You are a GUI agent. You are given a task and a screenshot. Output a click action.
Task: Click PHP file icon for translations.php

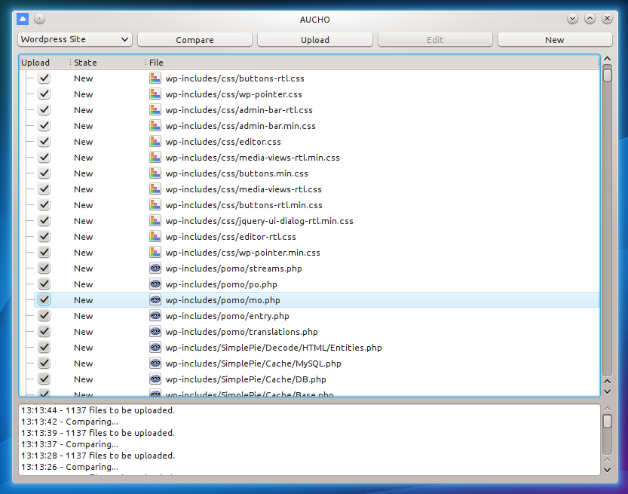(155, 331)
